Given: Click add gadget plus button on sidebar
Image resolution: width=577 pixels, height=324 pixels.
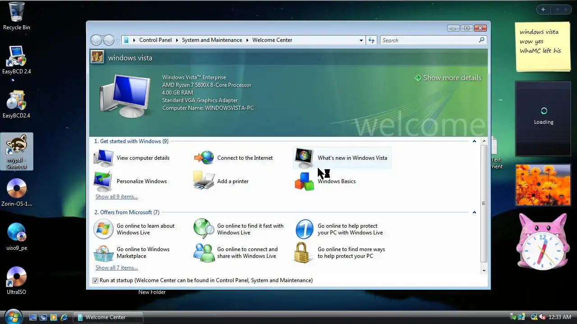Looking at the screenshot, I should (543, 9).
